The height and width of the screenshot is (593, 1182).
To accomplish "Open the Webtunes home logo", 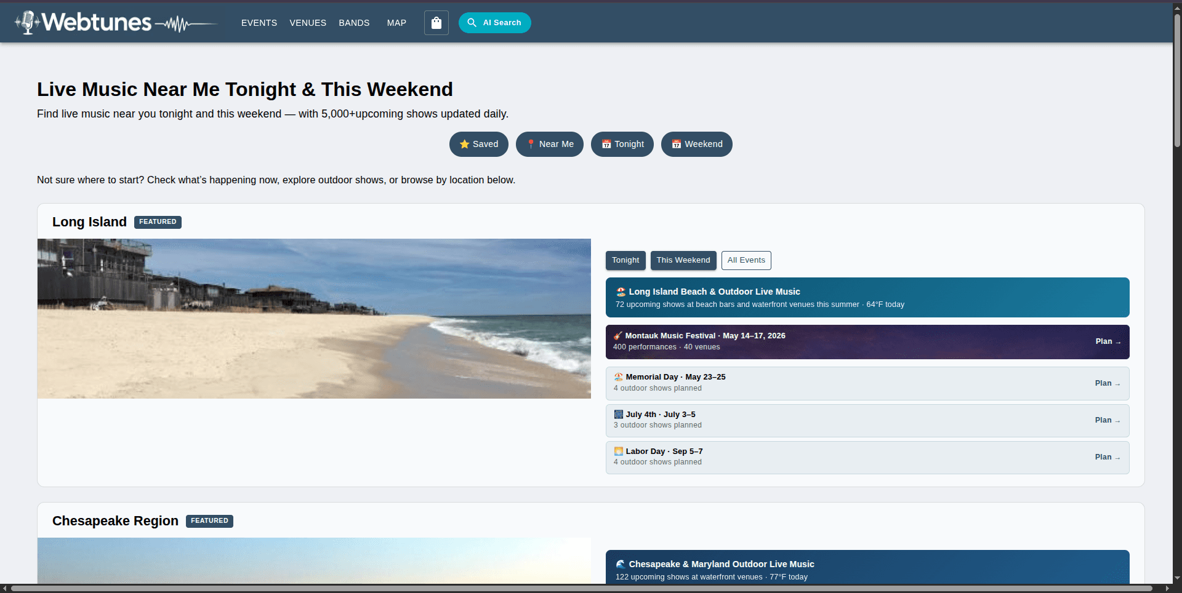I will (116, 23).
